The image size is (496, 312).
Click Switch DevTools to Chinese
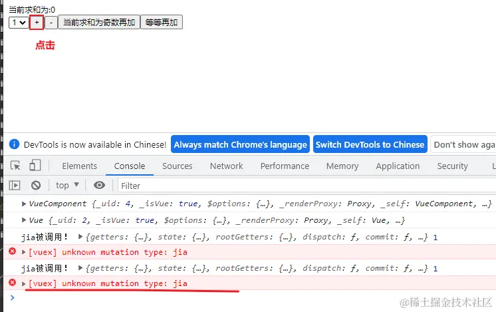click(370, 144)
